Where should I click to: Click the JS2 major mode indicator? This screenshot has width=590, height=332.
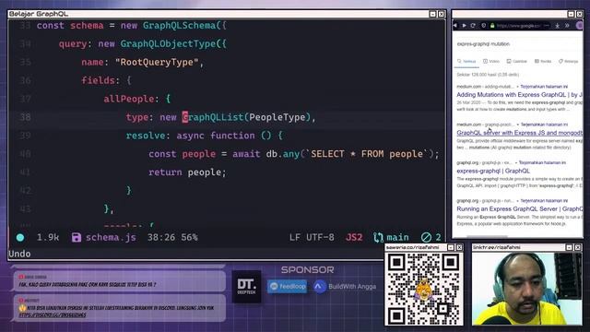(354, 238)
